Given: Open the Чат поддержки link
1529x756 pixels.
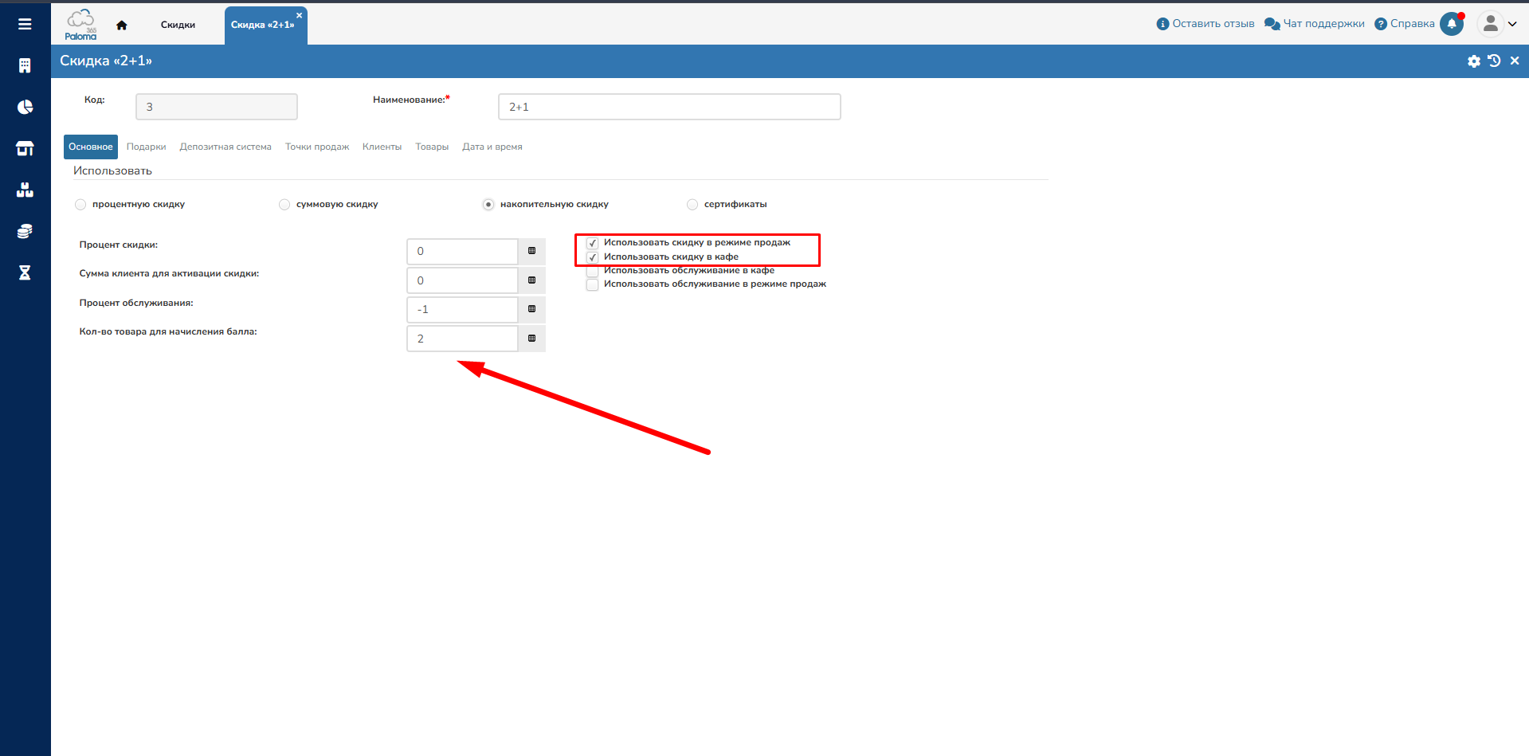Looking at the screenshot, I should [1315, 24].
